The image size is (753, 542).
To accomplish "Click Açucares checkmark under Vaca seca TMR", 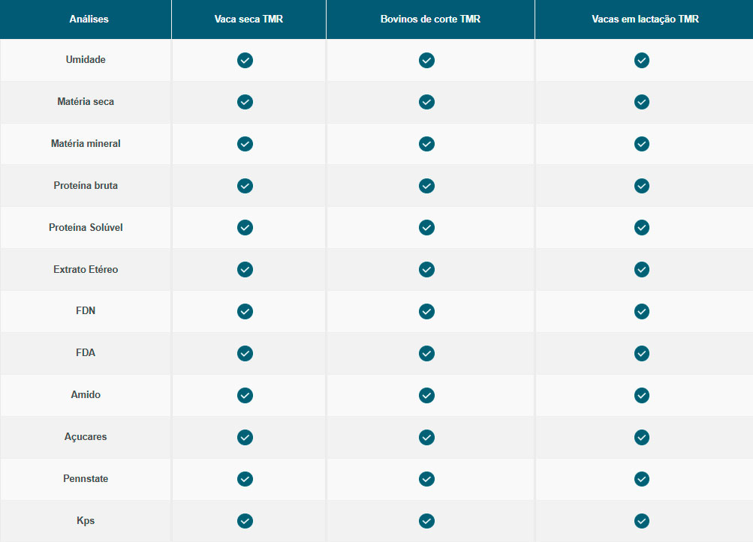I will 245,438.
